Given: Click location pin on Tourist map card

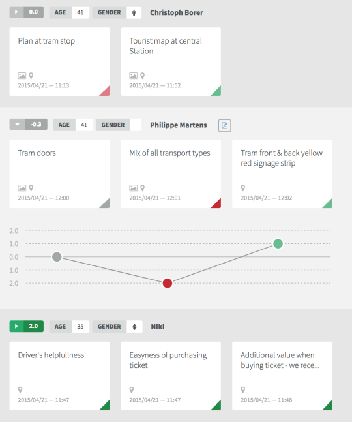Looking at the screenshot, I should (143, 76).
